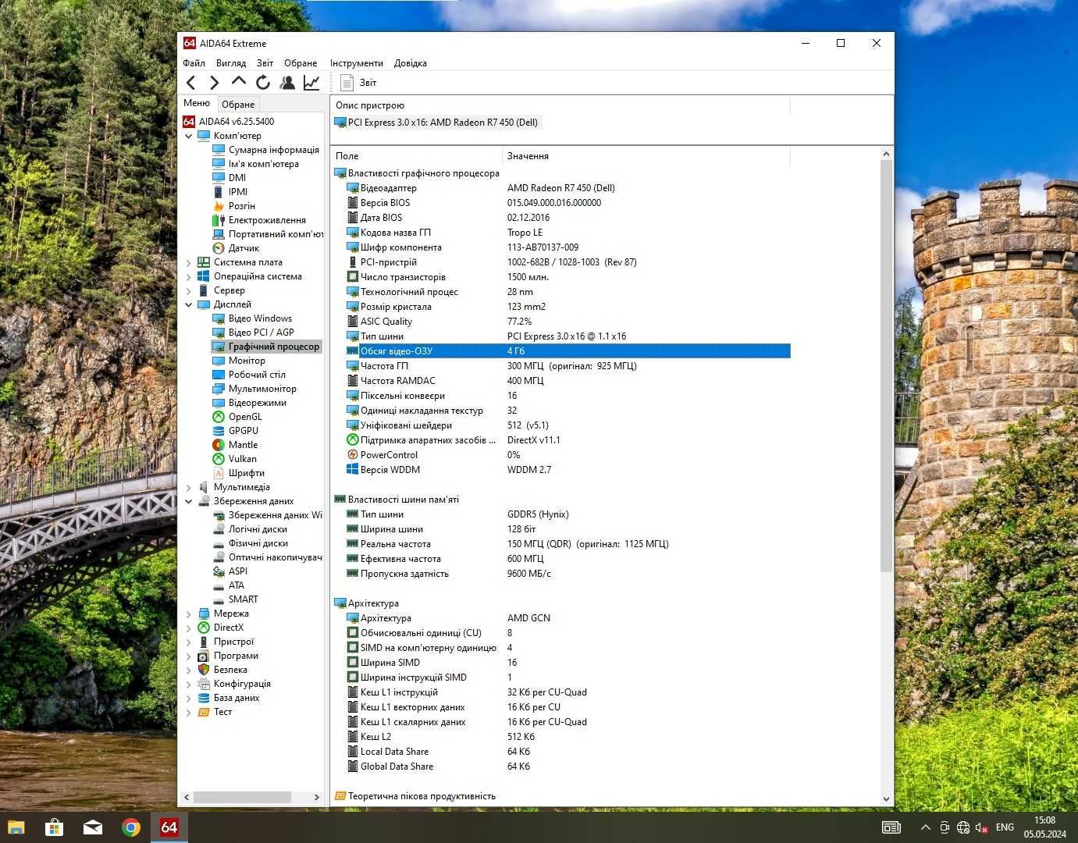Click the Тест icon in tree
This screenshot has width=1078, height=843.
[x=204, y=712]
